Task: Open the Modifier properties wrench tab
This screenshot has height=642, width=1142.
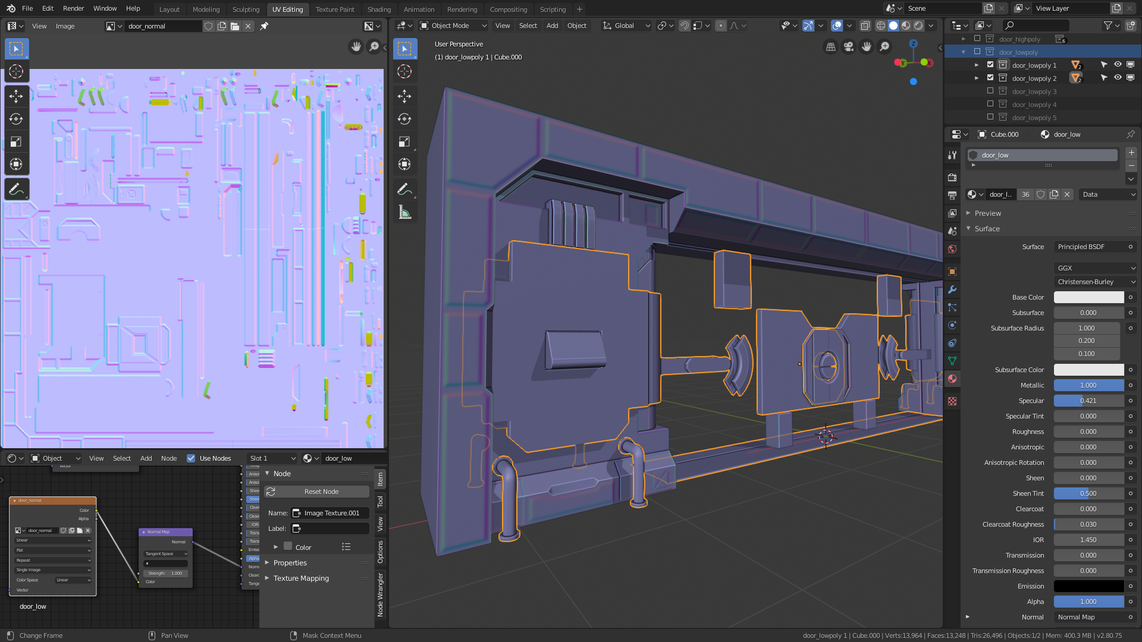Action: tap(952, 289)
